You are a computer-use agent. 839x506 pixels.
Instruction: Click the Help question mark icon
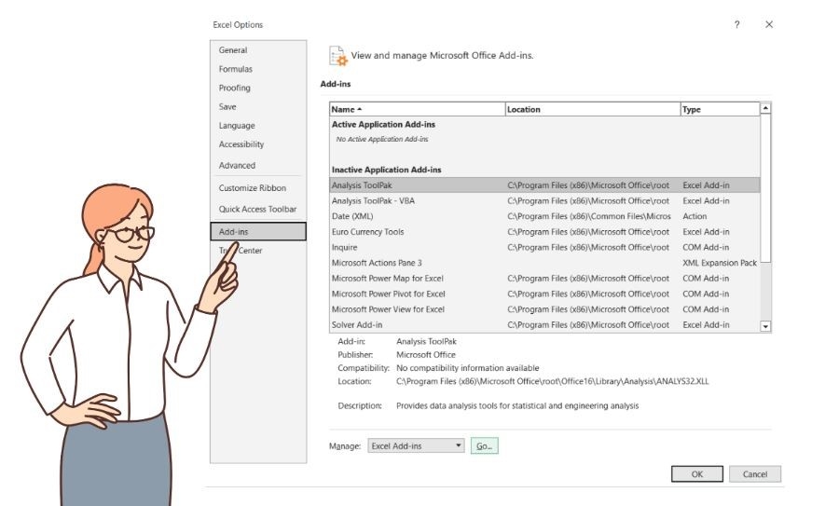point(736,24)
